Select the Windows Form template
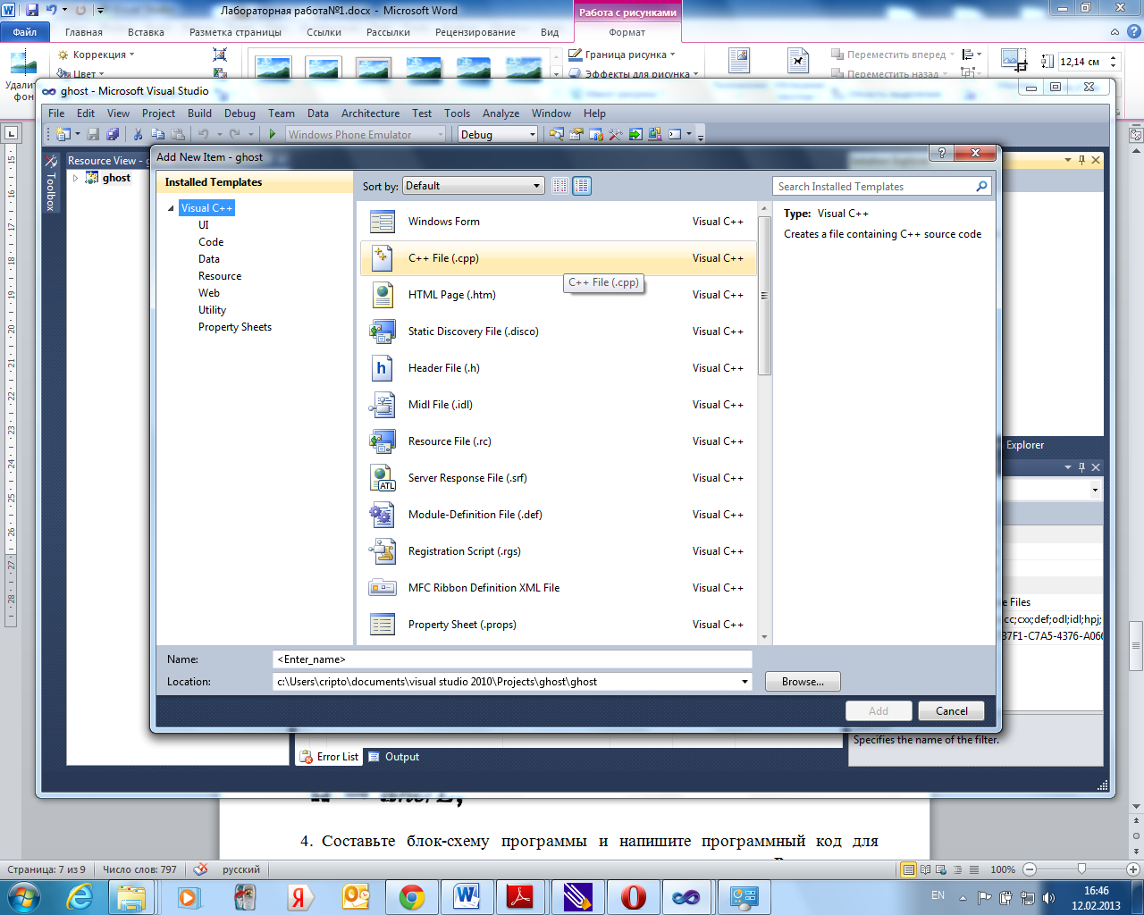1144x915 pixels. [558, 222]
